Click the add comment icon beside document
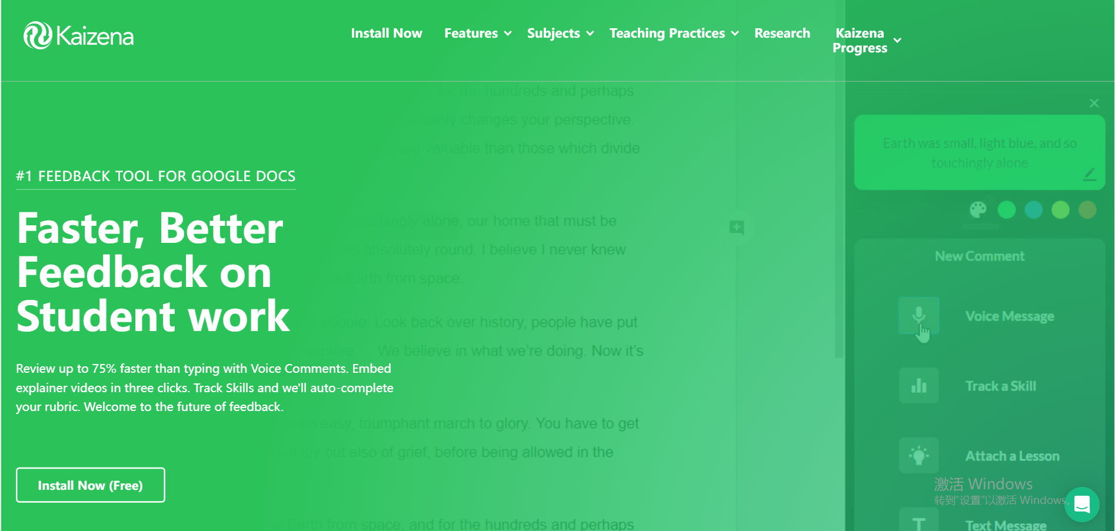 click(x=737, y=228)
